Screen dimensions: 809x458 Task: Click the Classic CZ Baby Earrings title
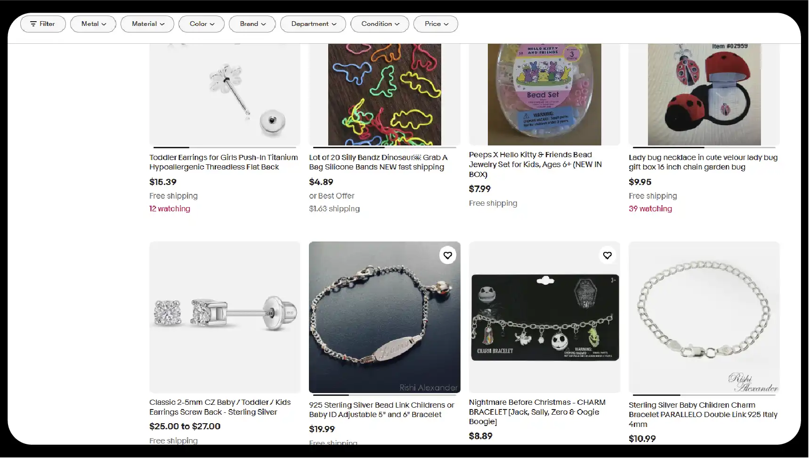click(x=220, y=407)
